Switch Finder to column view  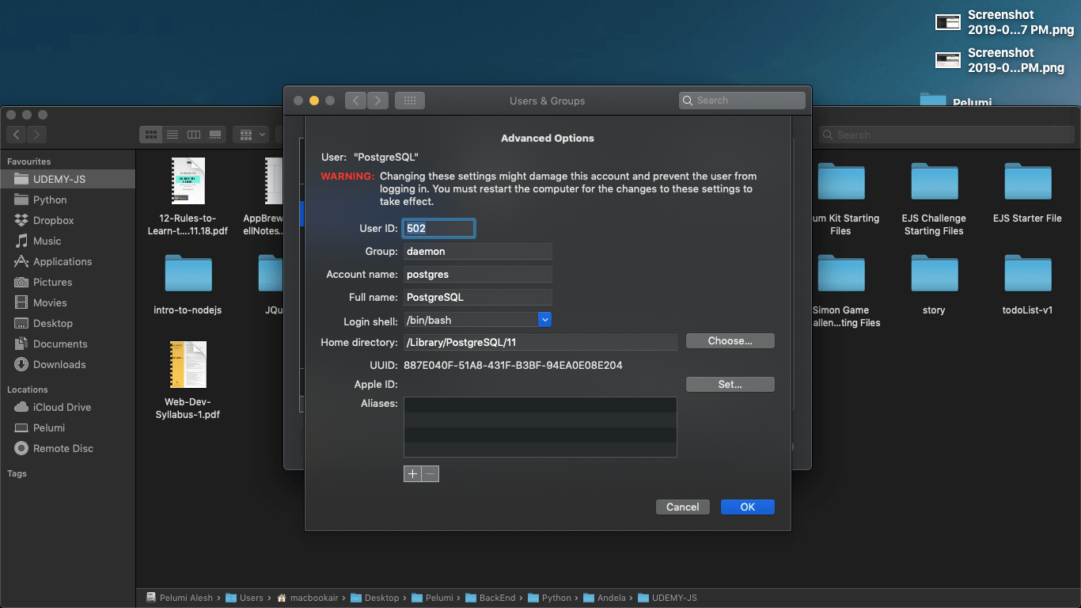point(193,135)
